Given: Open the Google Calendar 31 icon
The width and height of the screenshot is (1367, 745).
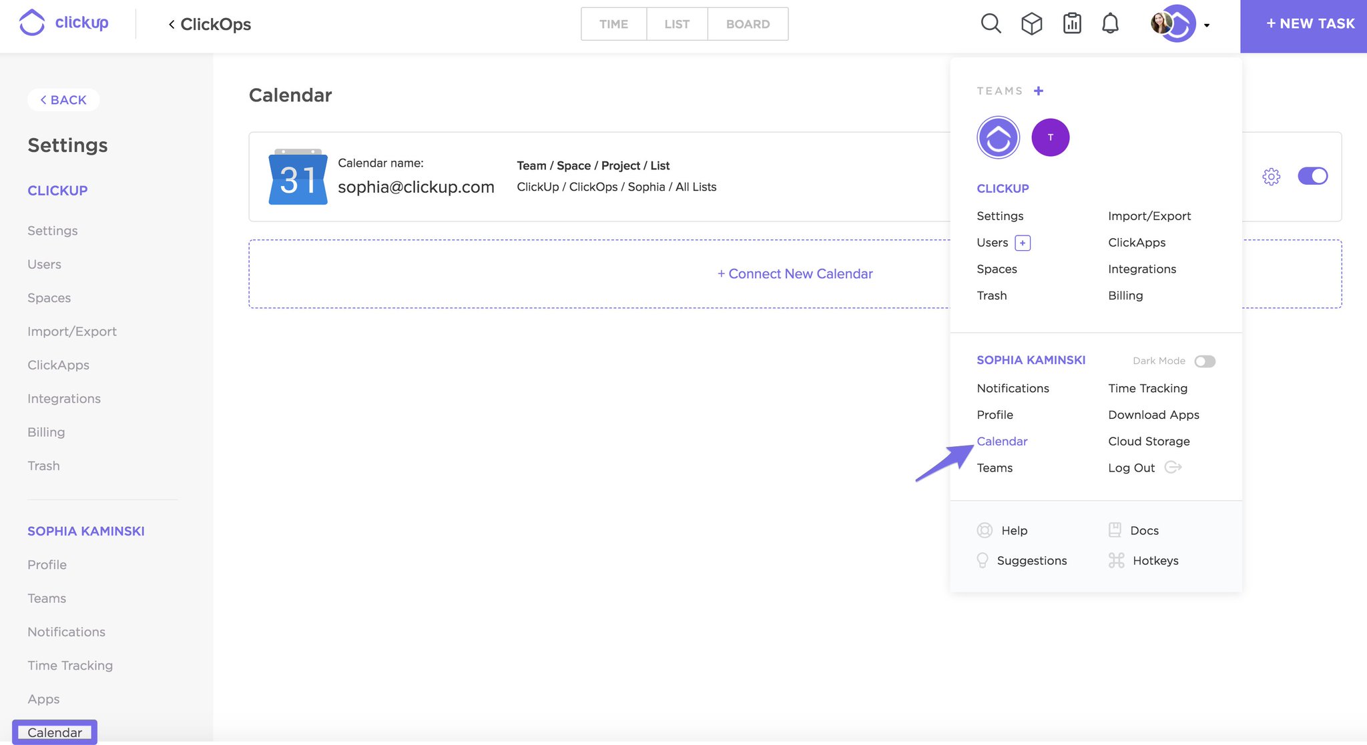Looking at the screenshot, I should tap(298, 177).
